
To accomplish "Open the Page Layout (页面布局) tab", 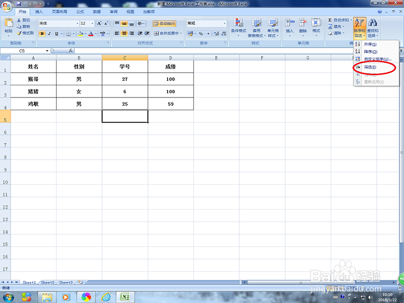I will point(60,12).
